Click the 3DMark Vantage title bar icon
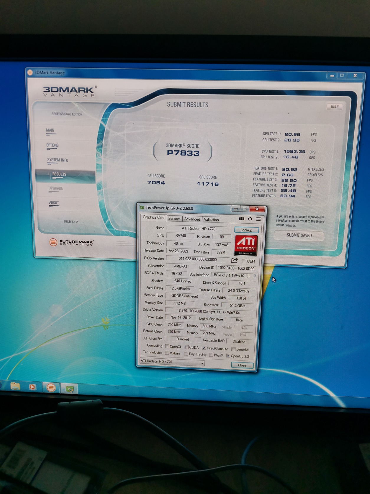Image resolution: width=370 pixels, height=494 pixels. tap(30, 72)
